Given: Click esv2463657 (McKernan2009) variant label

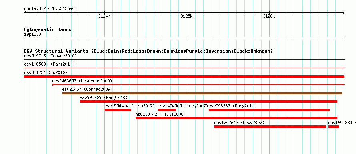Looking at the screenshot, I should coord(82,81).
